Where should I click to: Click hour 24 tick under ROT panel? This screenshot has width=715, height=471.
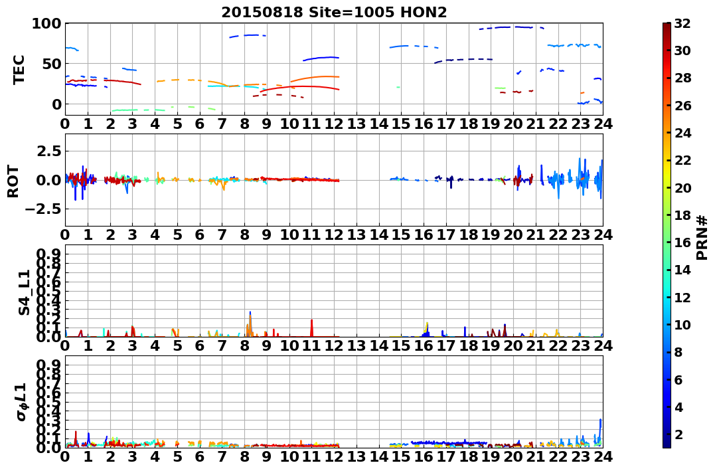[603, 235]
